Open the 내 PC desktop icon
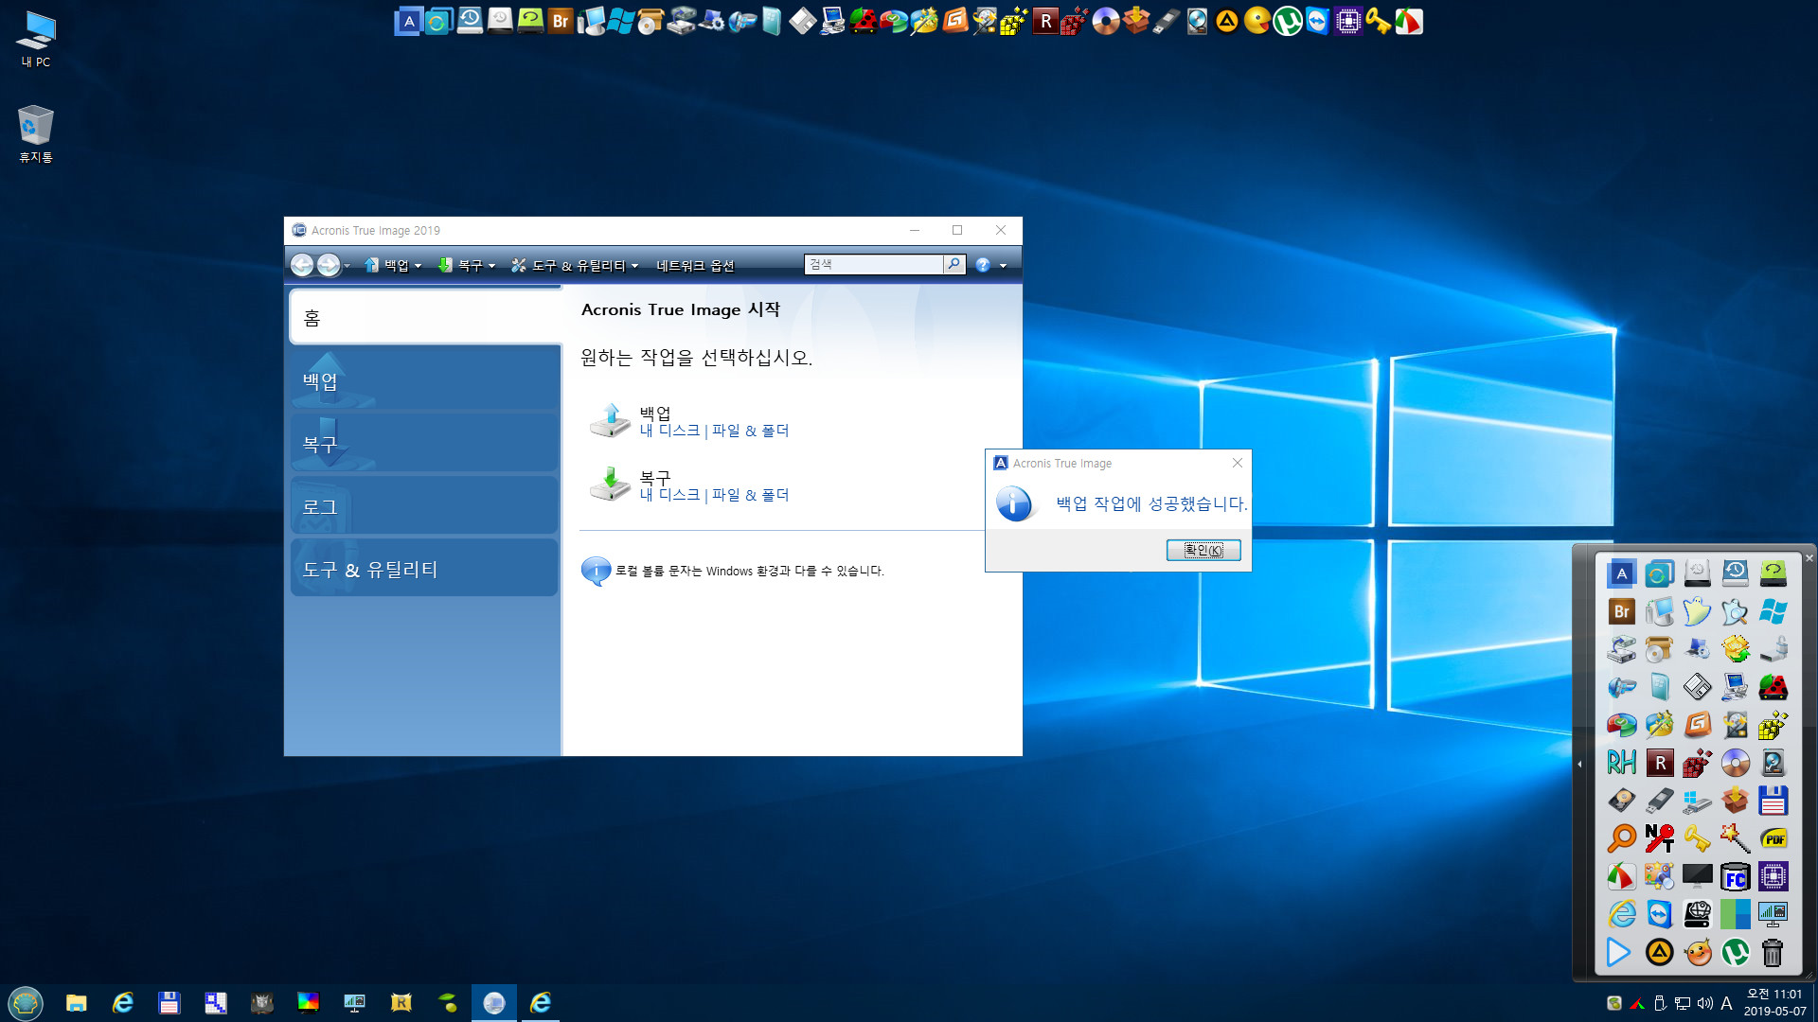Screen dimensions: 1818x1022 click(36, 39)
